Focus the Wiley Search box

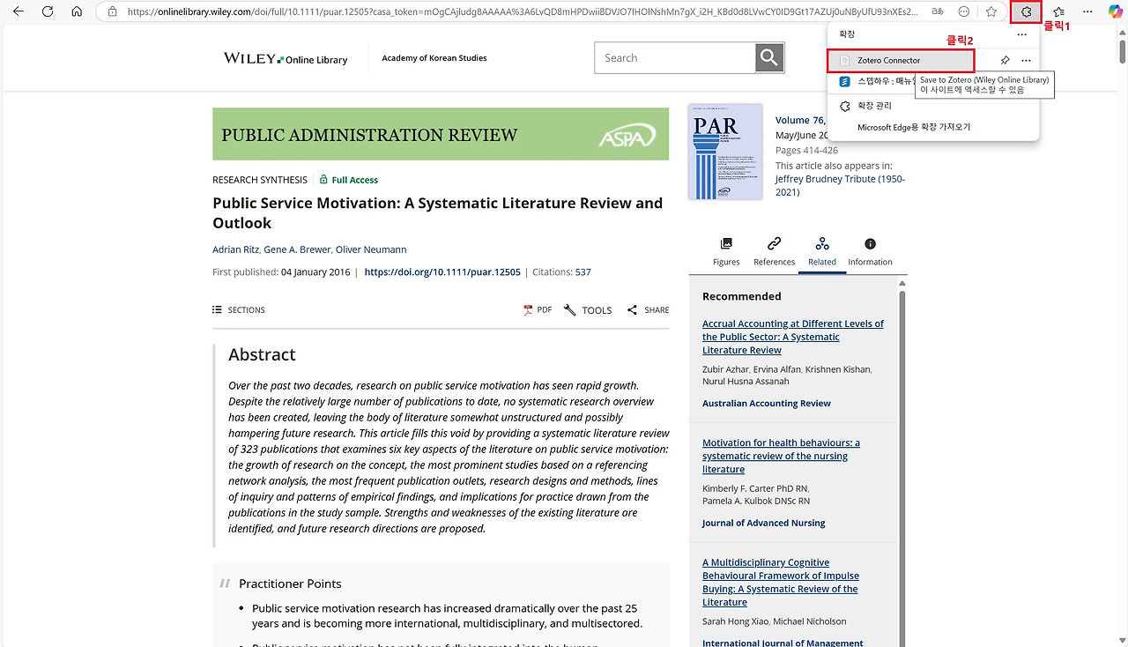click(675, 58)
